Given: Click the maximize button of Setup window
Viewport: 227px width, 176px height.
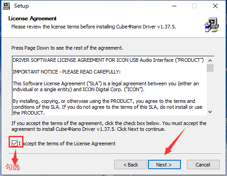Looking at the screenshot, I should point(195,6).
